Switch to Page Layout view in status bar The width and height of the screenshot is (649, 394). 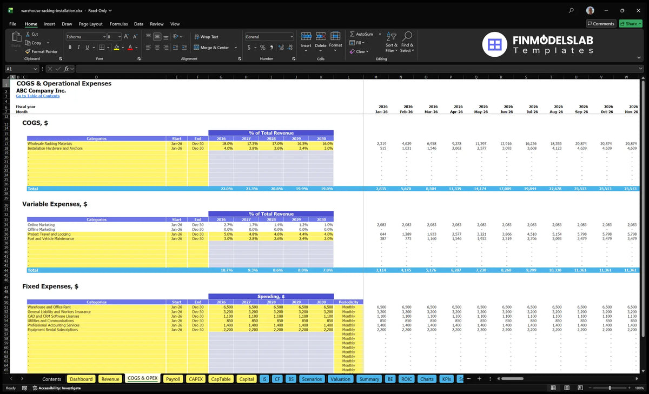pos(567,388)
